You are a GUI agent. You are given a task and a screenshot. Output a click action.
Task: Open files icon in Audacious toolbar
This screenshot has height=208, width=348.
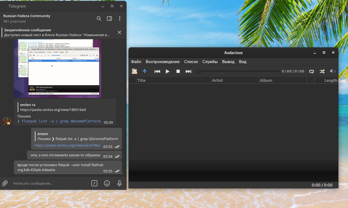[x=134, y=71]
